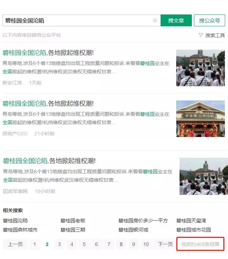Jump to results page 5
Image resolution: width=228 pixels, height=259 pixels.
(x=84, y=244)
